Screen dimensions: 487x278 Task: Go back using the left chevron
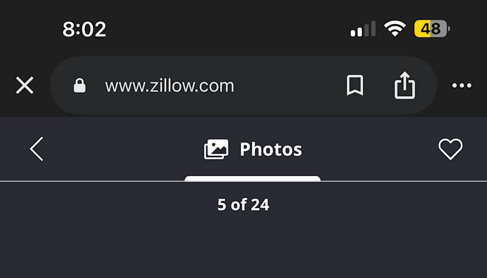coord(36,149)
